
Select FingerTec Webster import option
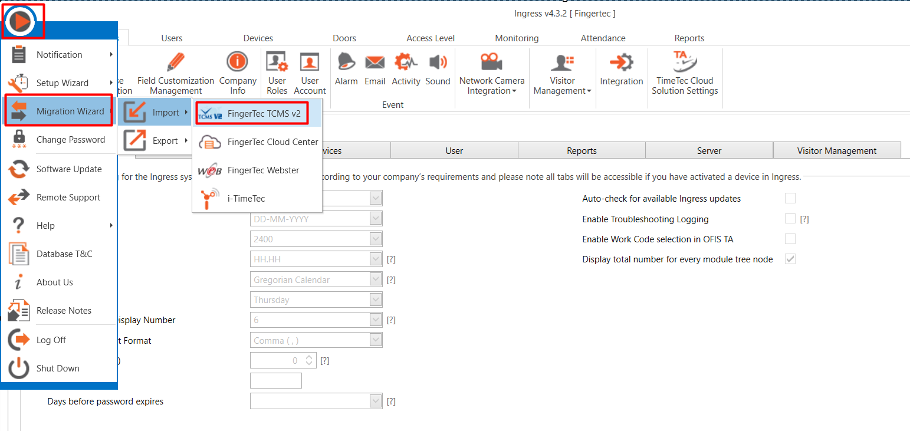(258, 170)
